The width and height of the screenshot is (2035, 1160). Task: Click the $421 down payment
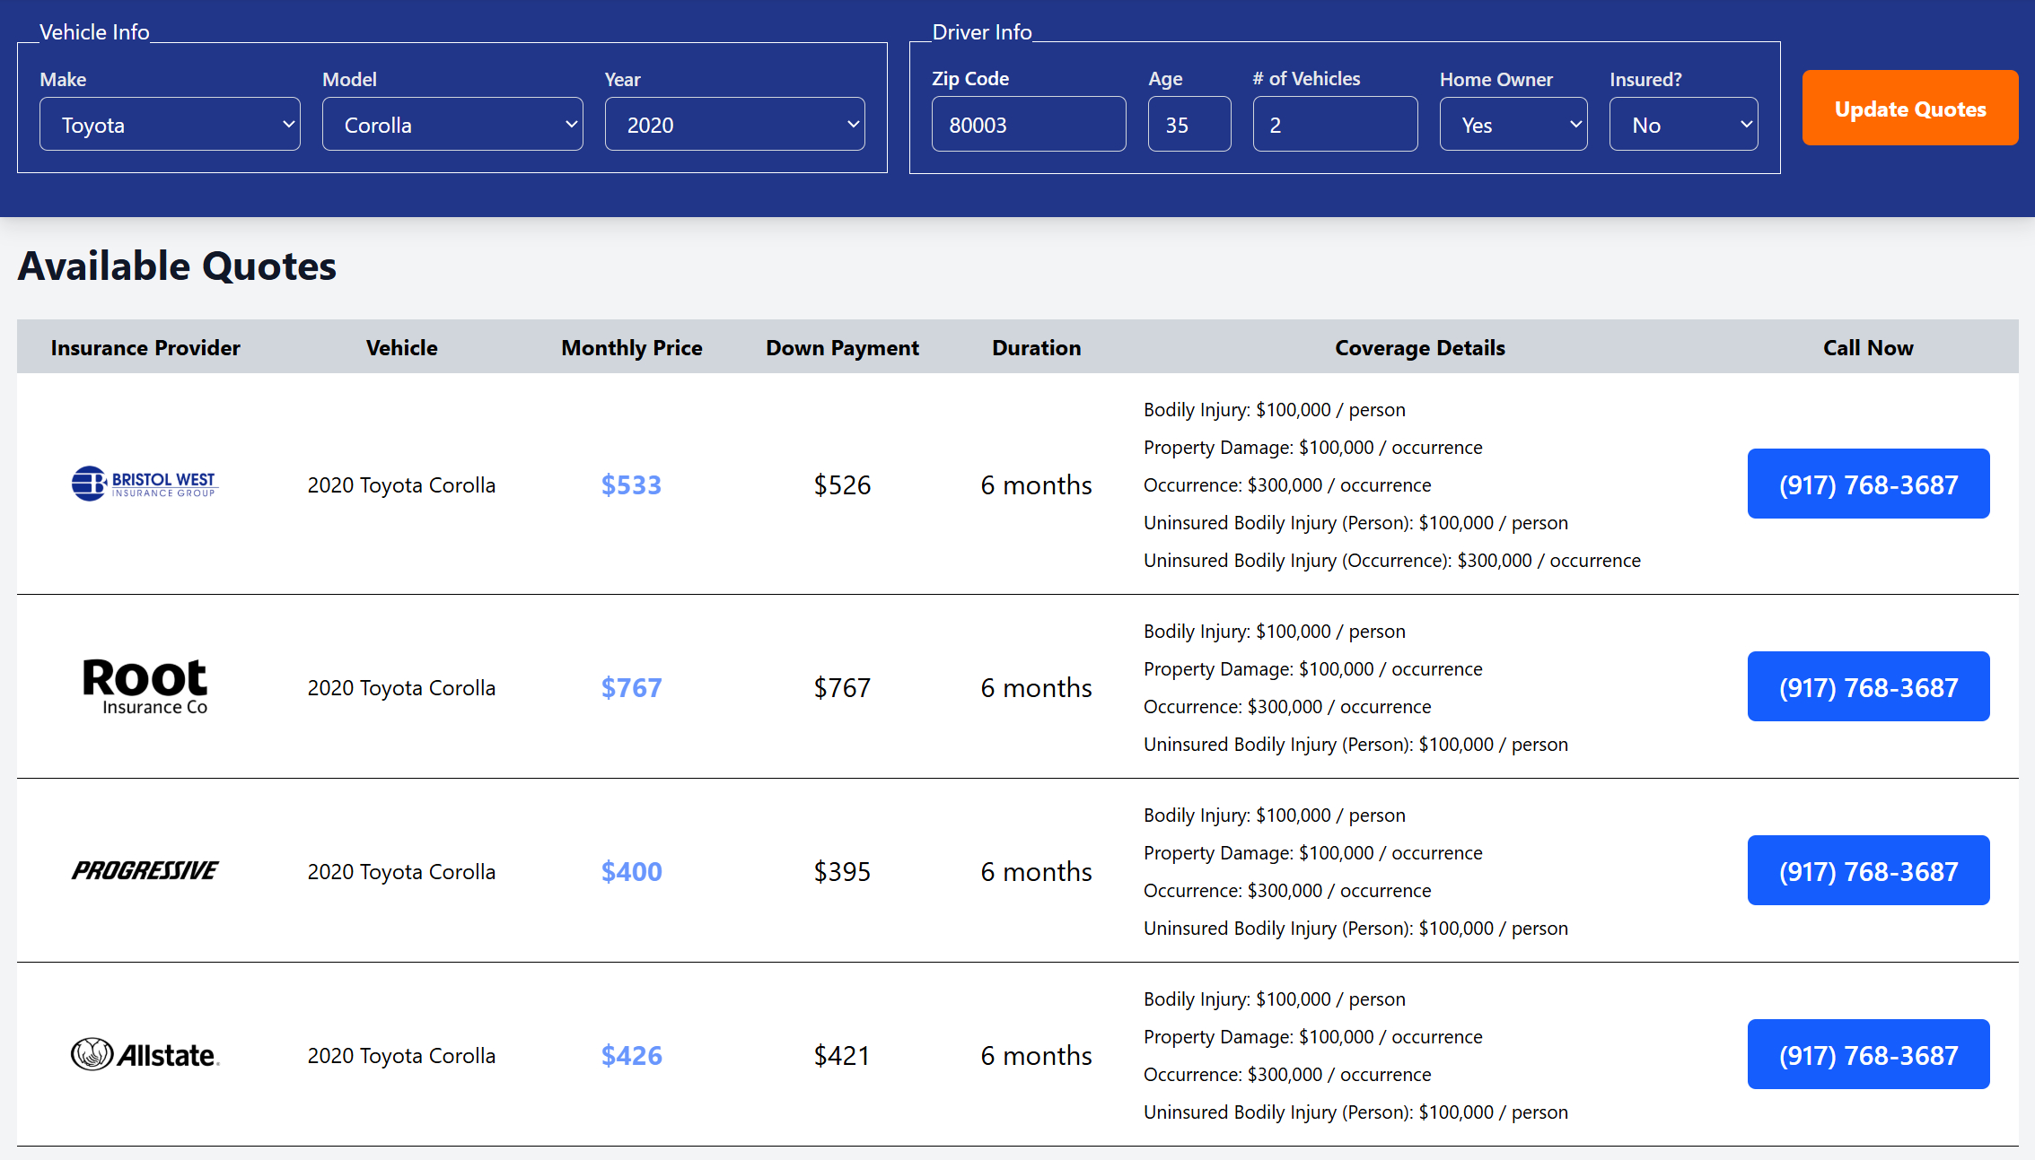(x=842, y=1056)
